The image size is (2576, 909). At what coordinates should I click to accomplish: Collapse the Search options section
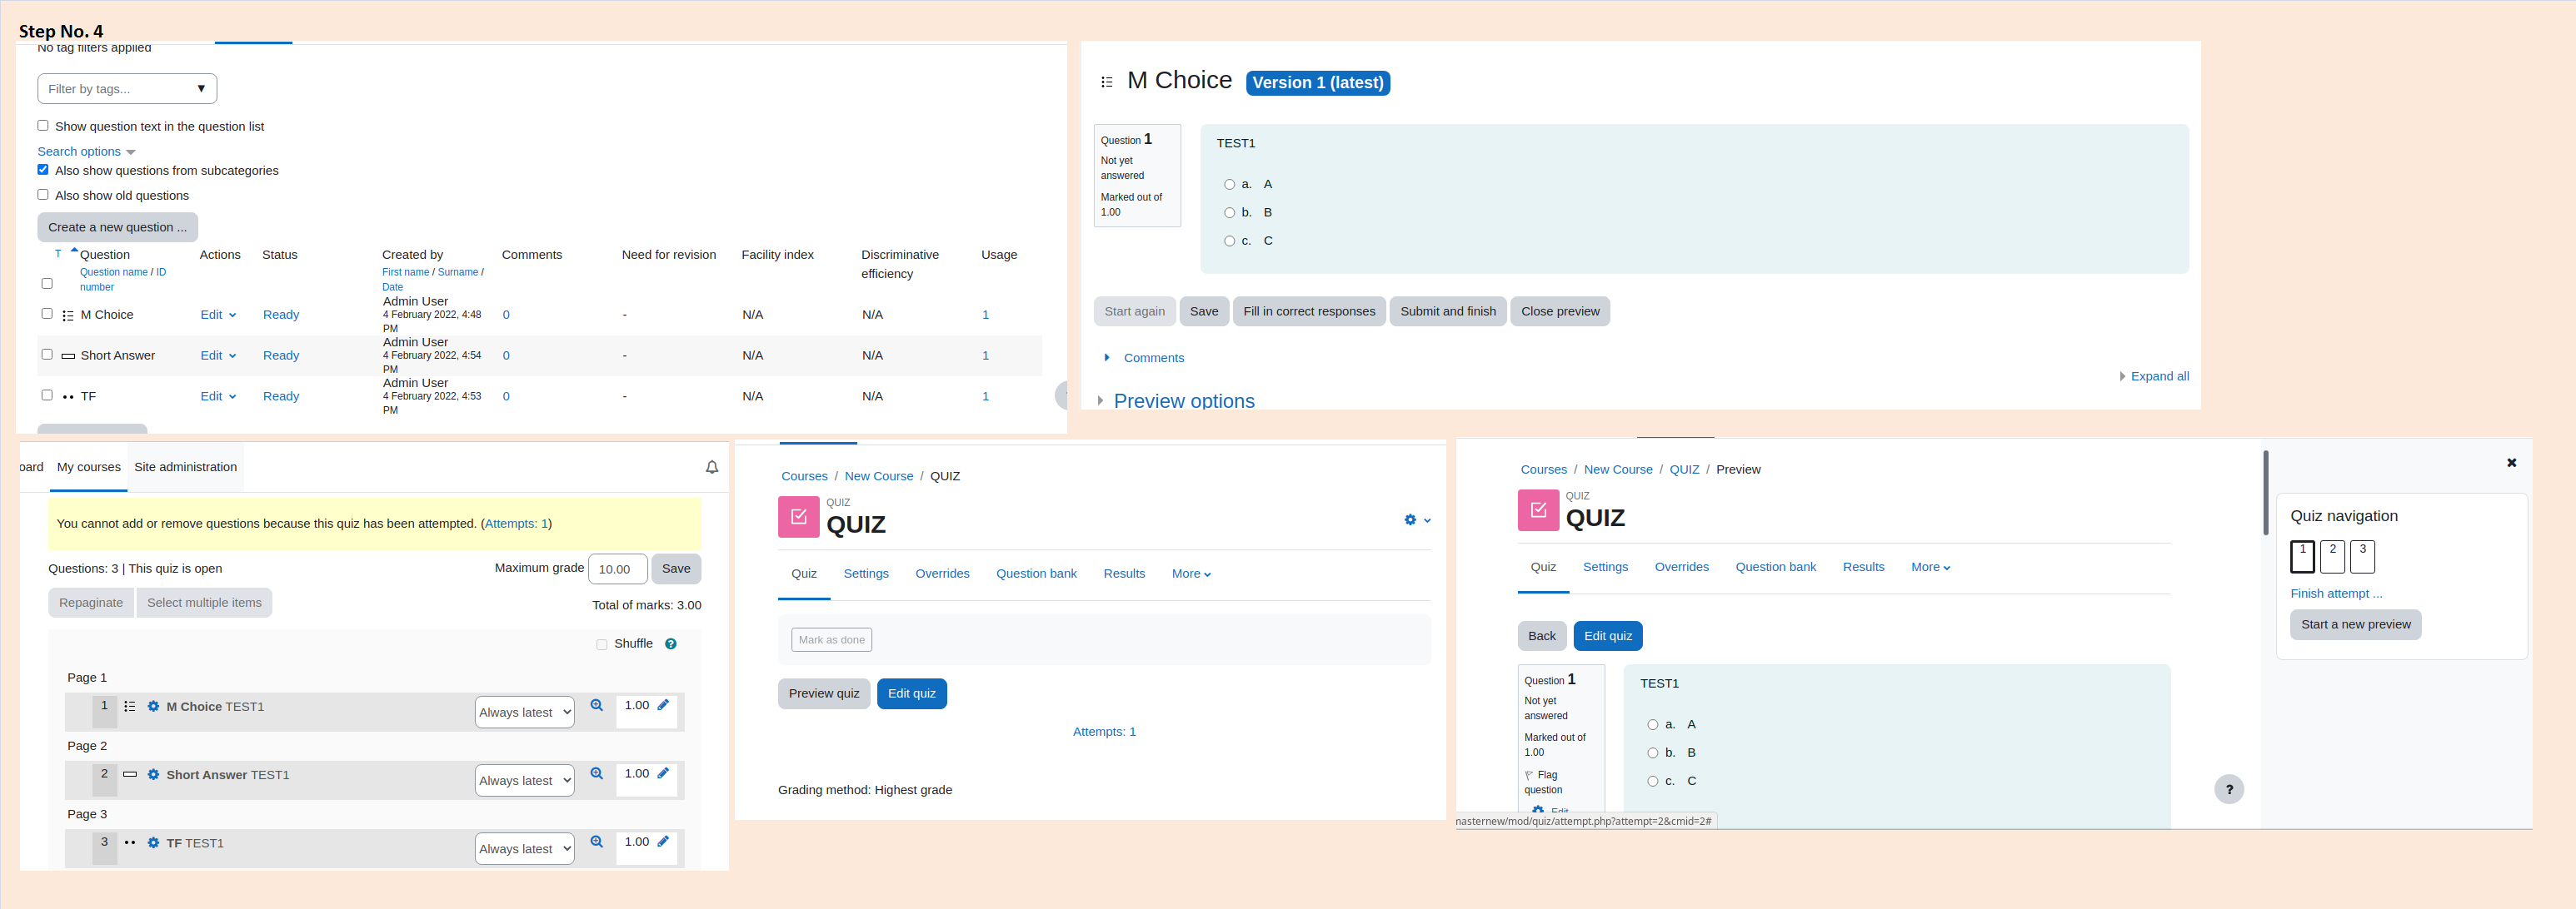(86, 151)
